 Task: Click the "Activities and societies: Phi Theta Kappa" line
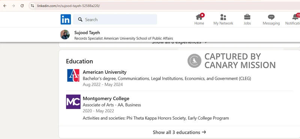point(156,118)
